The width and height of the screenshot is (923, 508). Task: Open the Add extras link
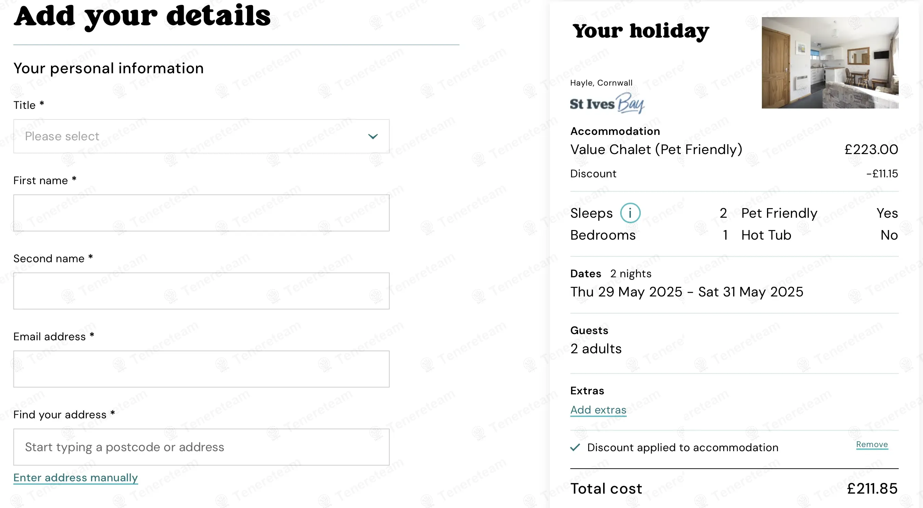click(x=598, y=410)
